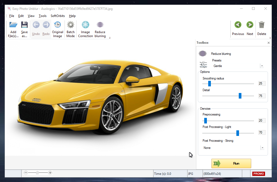Click the Delete trash can icon
The height and width of the screenshot is (182, 277).
point(262,25)
